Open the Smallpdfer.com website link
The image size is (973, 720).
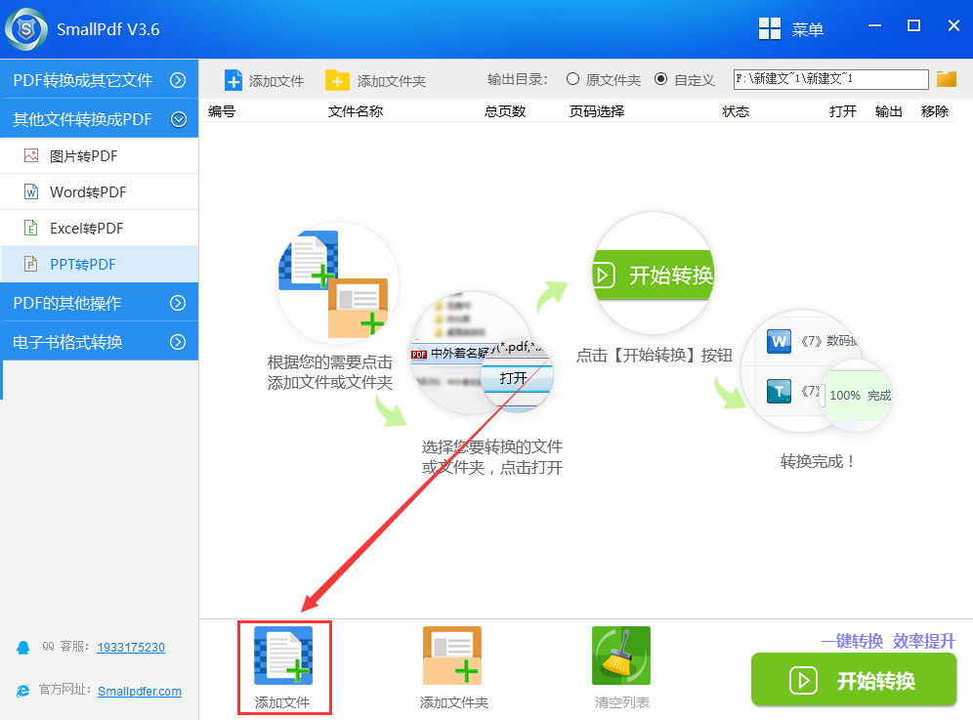click(x=140, y=691)
